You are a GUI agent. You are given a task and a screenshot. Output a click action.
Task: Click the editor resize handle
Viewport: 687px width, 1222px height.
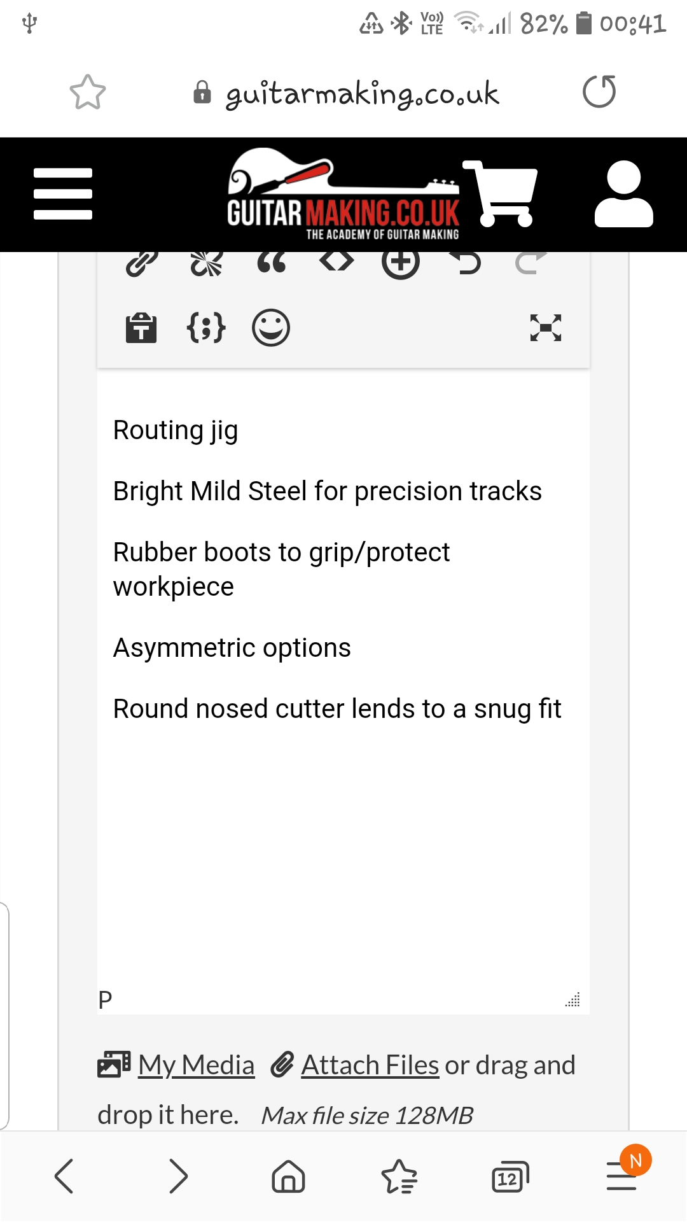pos(572,1000)
